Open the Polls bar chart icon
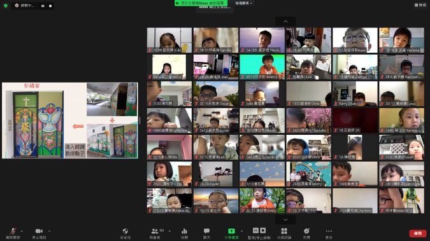Screen dimensions: 430x241 coord(184,233)
